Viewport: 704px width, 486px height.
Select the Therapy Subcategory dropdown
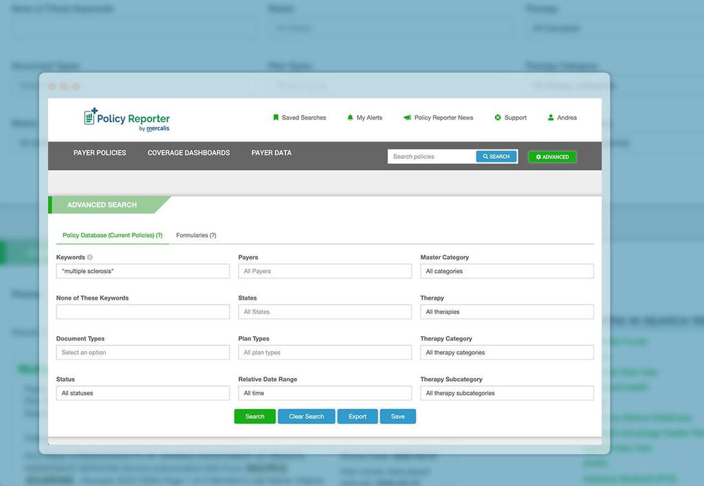(507, 393)
